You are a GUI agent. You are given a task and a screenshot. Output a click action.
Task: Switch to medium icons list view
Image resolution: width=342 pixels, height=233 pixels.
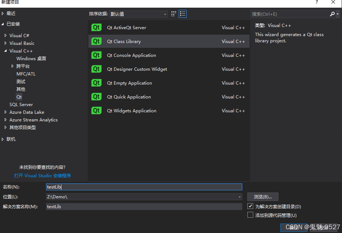[x=183, y=14]
